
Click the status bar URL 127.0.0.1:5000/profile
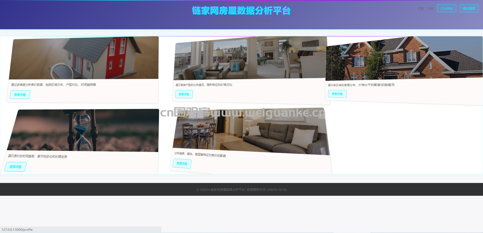pyautogui.click(x=17, y=229)
